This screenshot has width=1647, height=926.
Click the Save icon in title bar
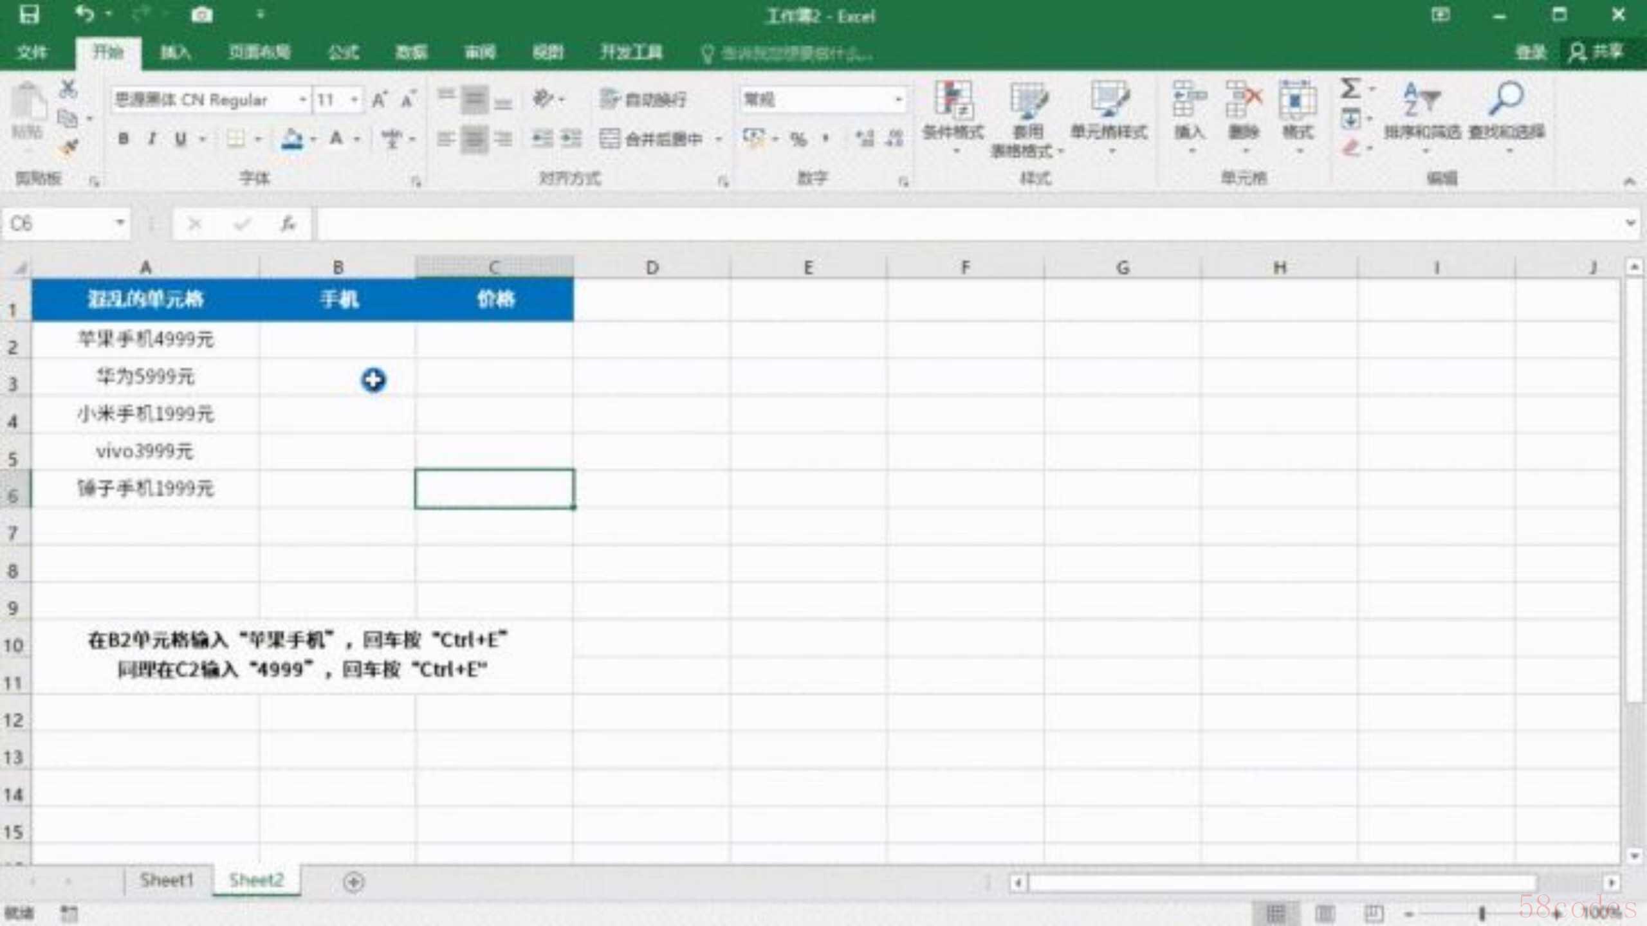pos(28,14)
